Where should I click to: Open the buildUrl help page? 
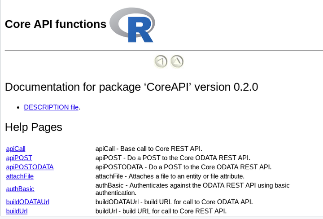coord(17,211)
